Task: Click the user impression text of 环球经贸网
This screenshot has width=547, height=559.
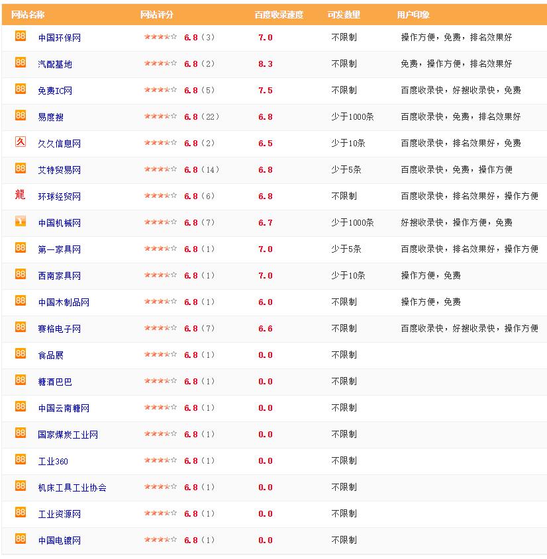Action: tap(470, 196)
